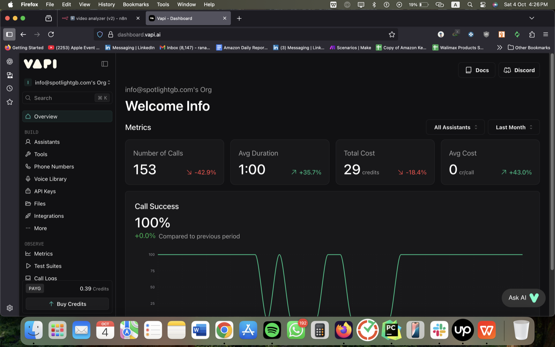Open Slack from the Dock
The image size is (555, 347).
[x=439, y=330]
